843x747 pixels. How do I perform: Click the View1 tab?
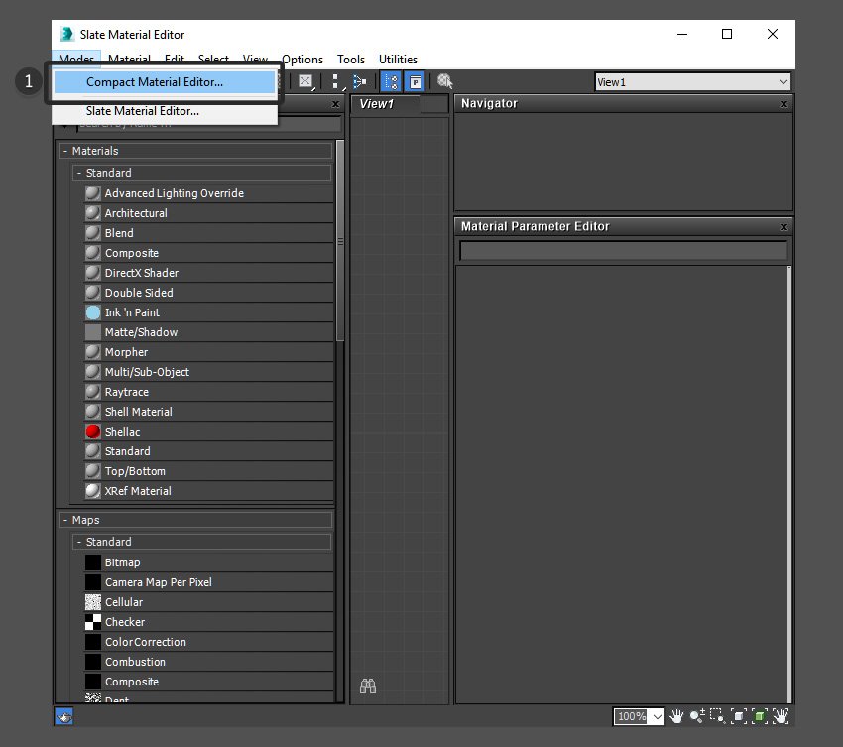pos(377,104)
